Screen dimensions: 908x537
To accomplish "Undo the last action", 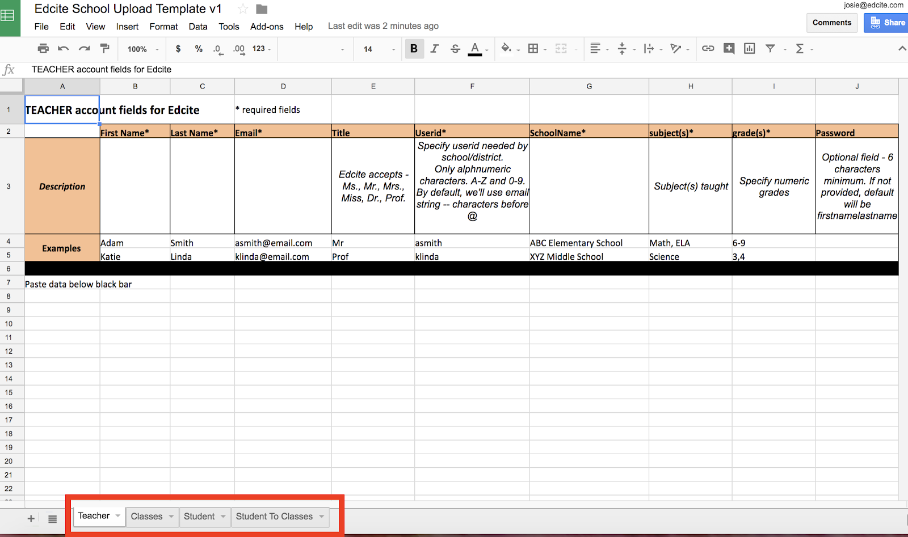I will tap(64, 49).
